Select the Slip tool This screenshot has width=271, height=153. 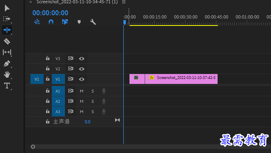tap(7, 52)
